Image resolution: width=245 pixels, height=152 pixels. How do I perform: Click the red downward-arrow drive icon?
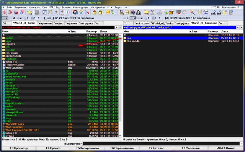[179, 13]
